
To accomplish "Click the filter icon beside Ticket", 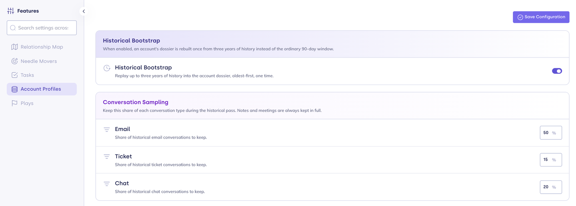I will click(107, 157).
